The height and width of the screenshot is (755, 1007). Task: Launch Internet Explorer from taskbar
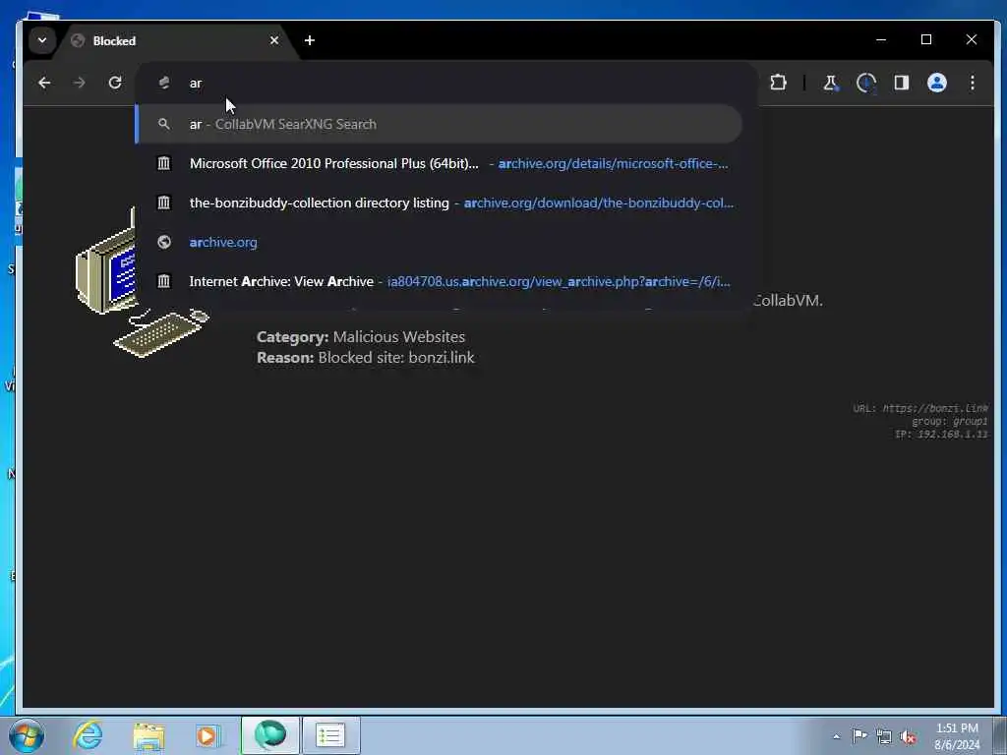pos(88,735)
